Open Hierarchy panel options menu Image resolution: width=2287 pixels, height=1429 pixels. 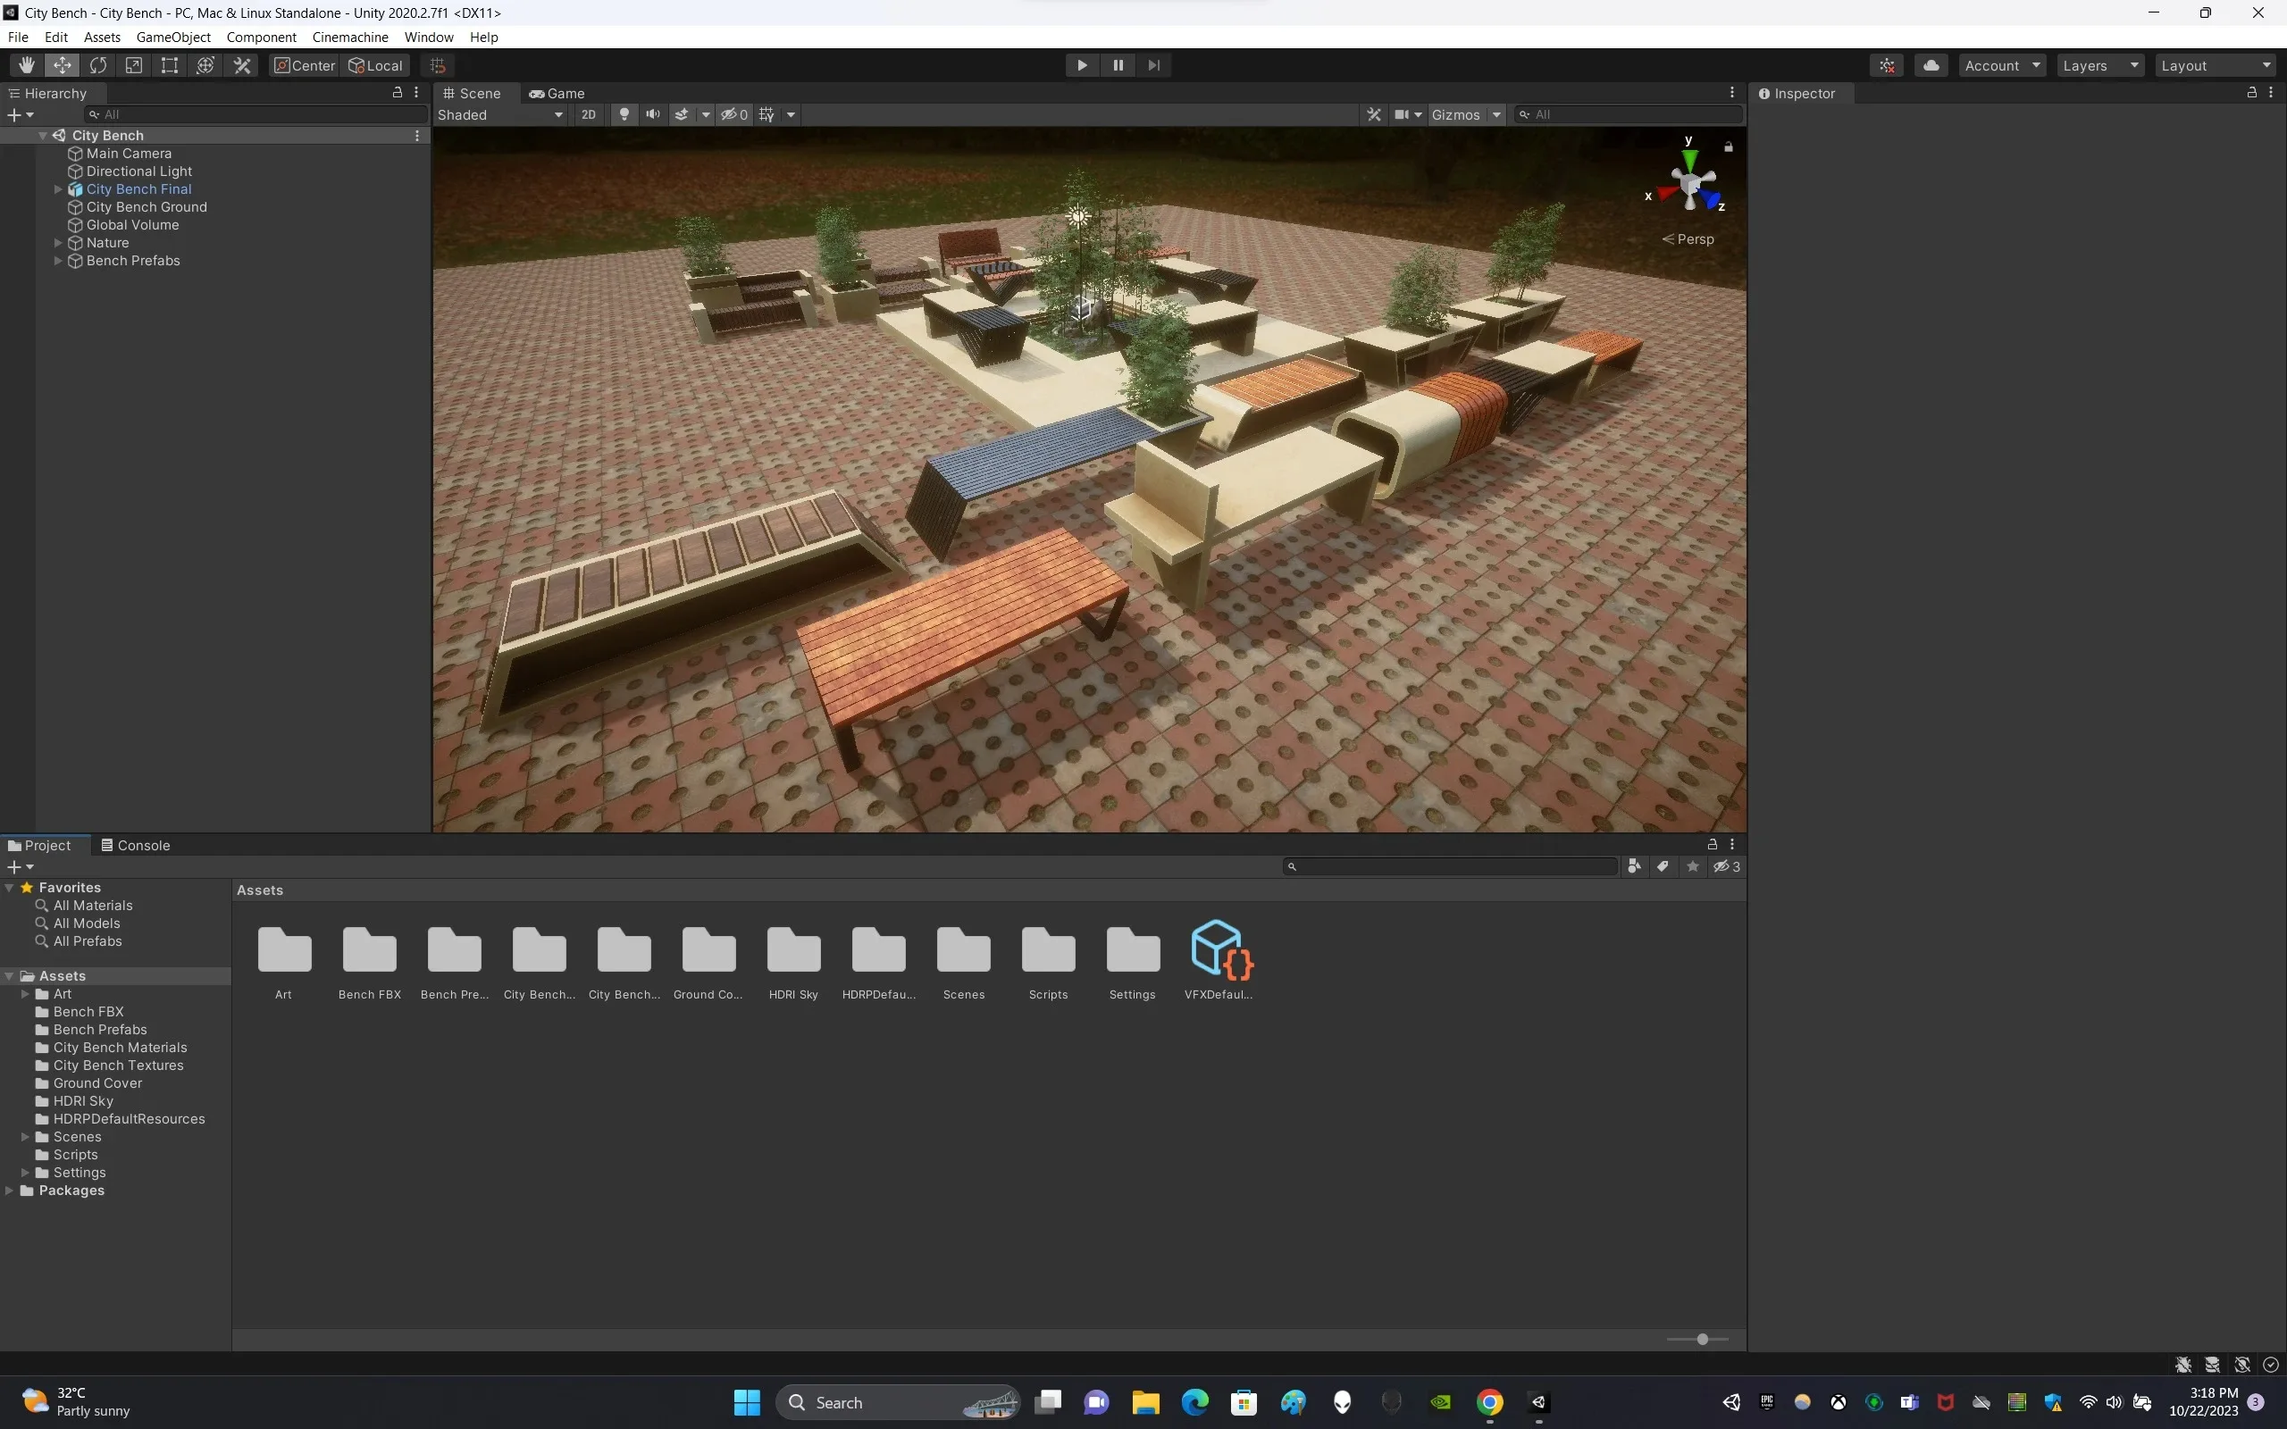[415, 93]
